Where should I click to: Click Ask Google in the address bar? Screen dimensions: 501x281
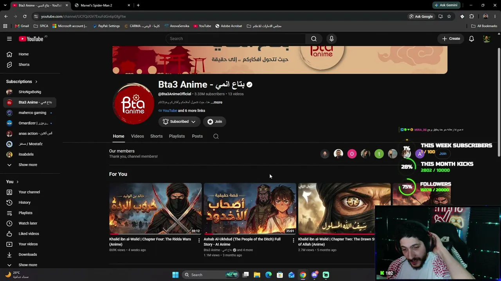[x=421, y=16]
